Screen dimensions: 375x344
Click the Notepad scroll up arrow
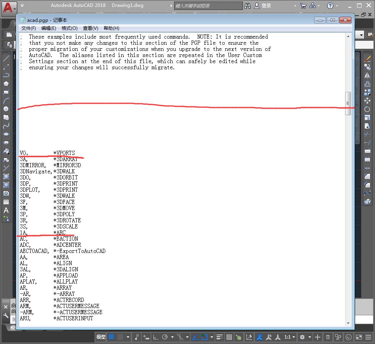[x=348, y=36]
